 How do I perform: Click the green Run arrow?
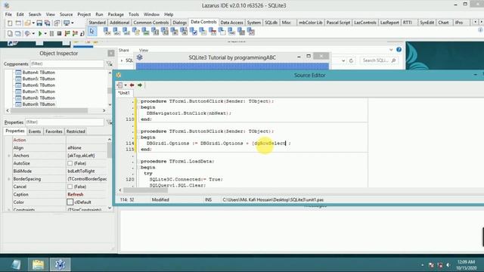pyautogui.click(x=40, y=33)
